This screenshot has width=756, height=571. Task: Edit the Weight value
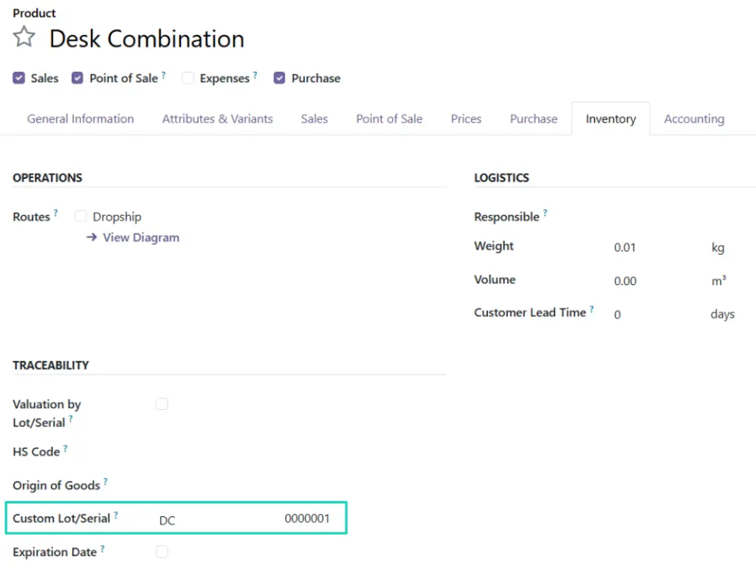(x=625, y=247)
